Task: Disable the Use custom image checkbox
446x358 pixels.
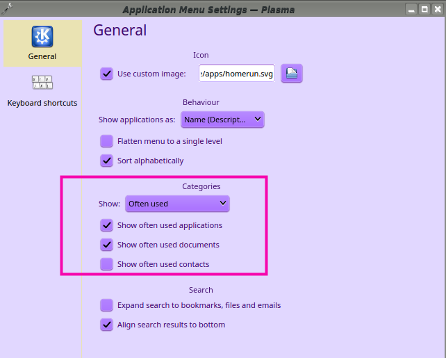Action: point(106,74)
